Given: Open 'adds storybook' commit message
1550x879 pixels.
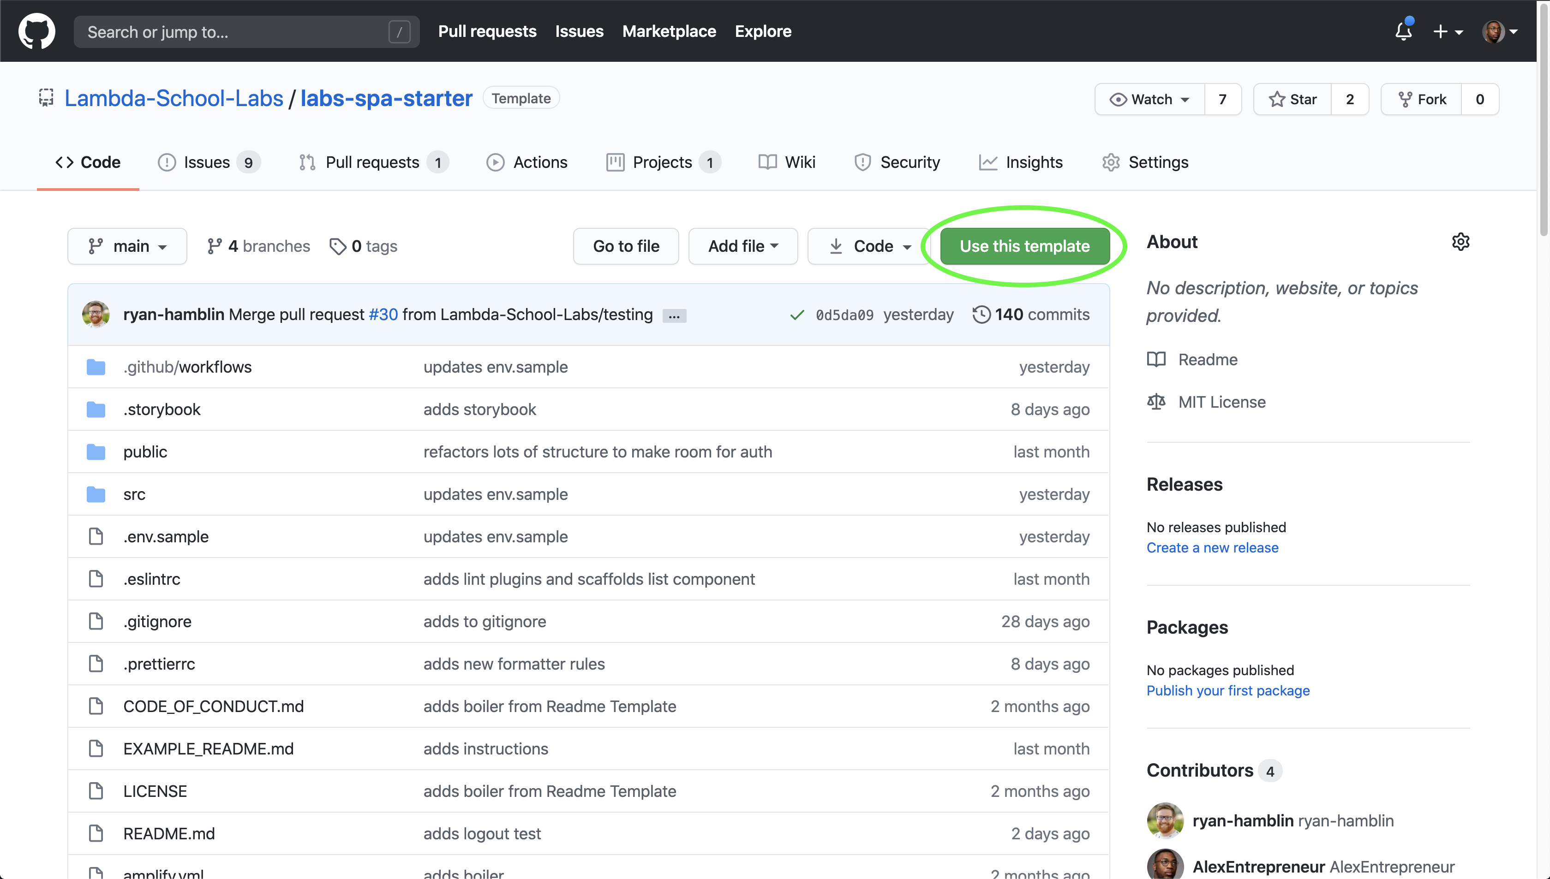Looking at the screenshot, I should [x=479, y=410].
